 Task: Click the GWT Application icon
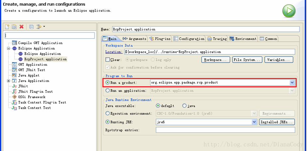(15, 64)
